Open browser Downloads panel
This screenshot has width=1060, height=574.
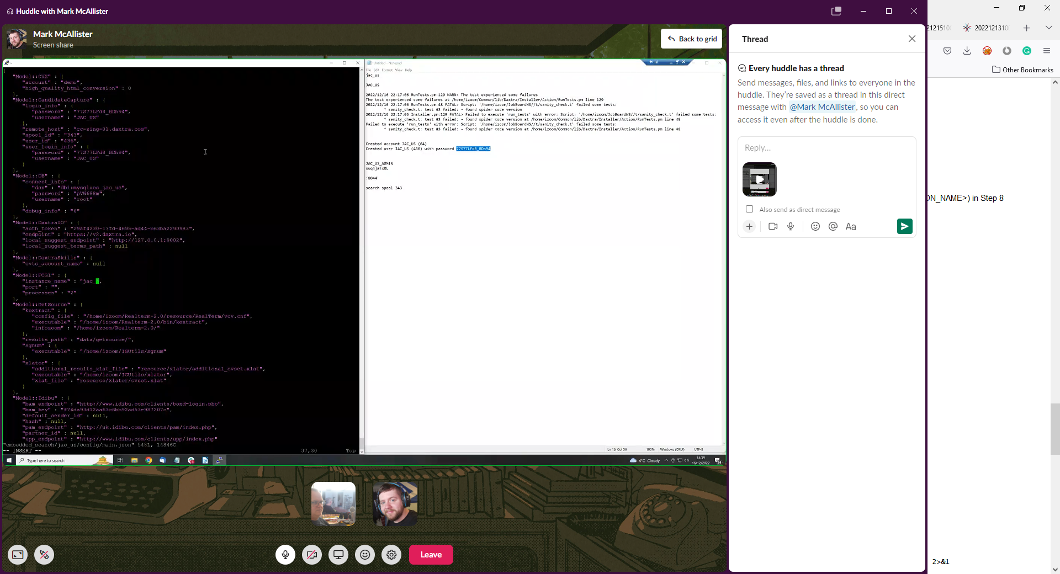[967, 51]
